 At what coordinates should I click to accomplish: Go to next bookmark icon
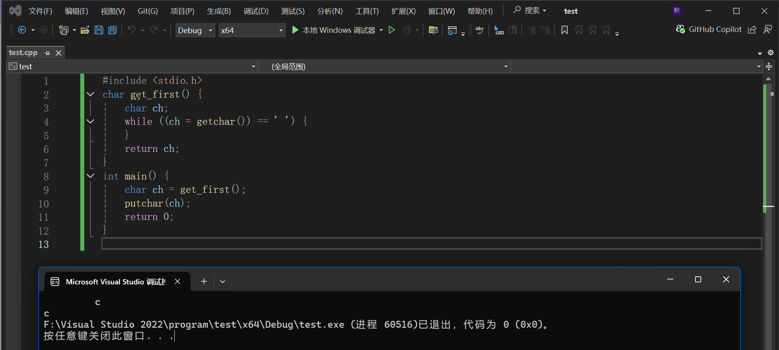(592, 30)
